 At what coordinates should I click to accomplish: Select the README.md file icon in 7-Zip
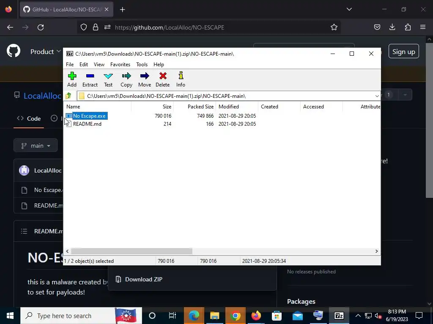[x=69, y=124]
